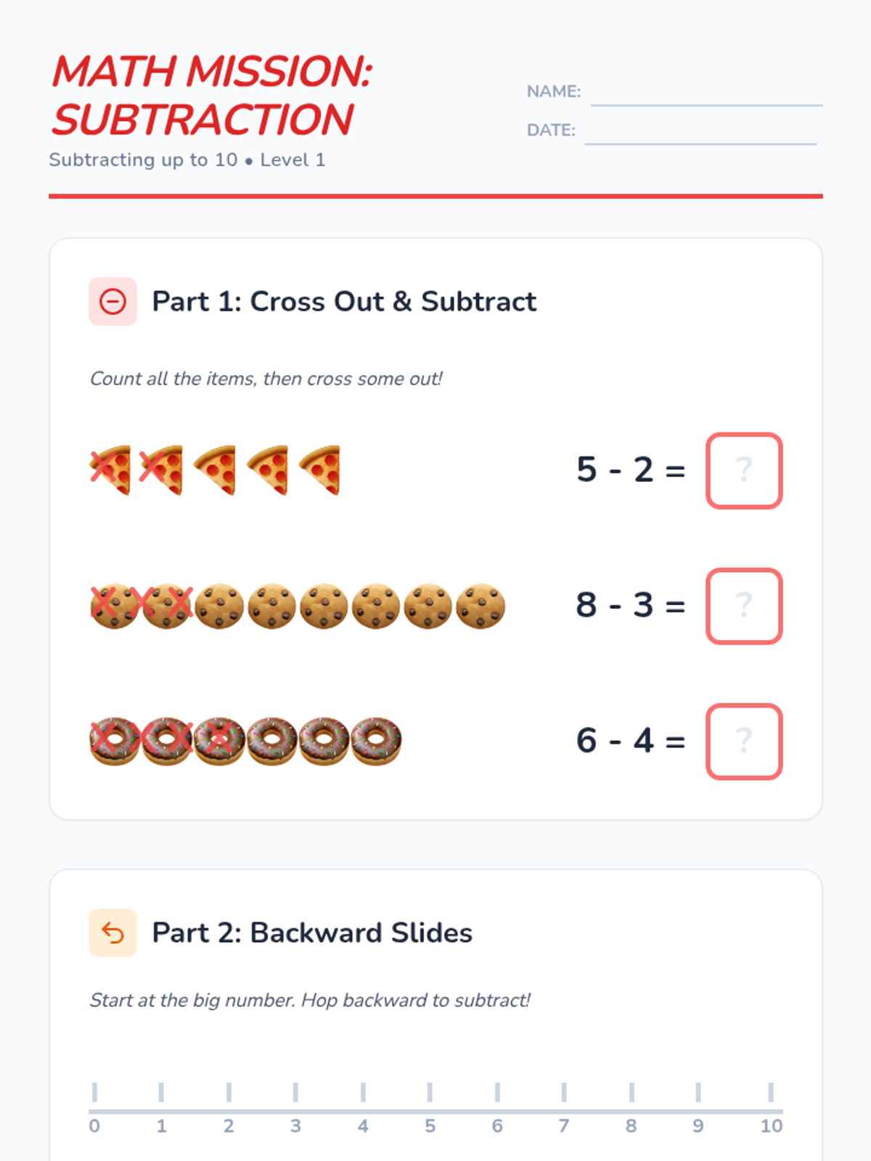This screenshot has width=871, height=1161.
Task: Click the first crossed-out donut
Action: [x=114, y=741]
